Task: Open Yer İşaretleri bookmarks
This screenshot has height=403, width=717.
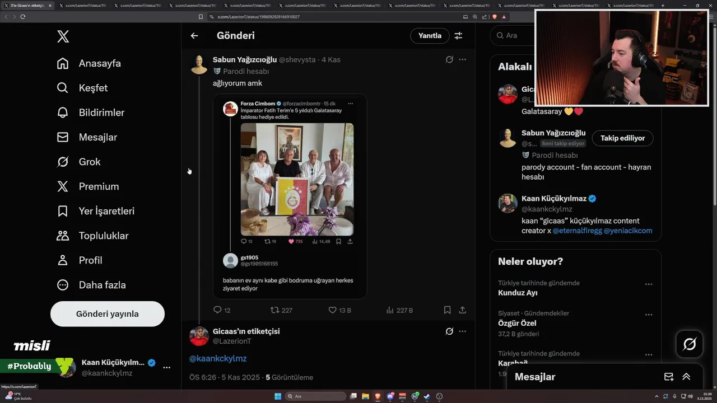Action: tap(96, 211)
